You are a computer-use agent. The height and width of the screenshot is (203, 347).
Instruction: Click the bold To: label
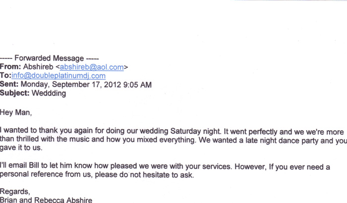click(5, 75)
